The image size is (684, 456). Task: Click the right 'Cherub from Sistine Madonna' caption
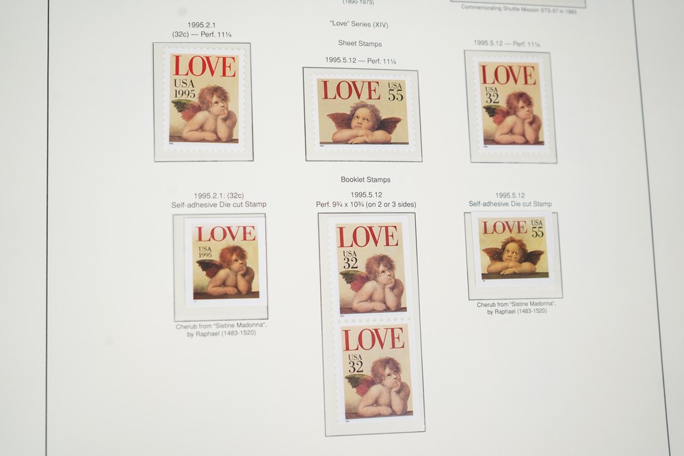point(516,304)
